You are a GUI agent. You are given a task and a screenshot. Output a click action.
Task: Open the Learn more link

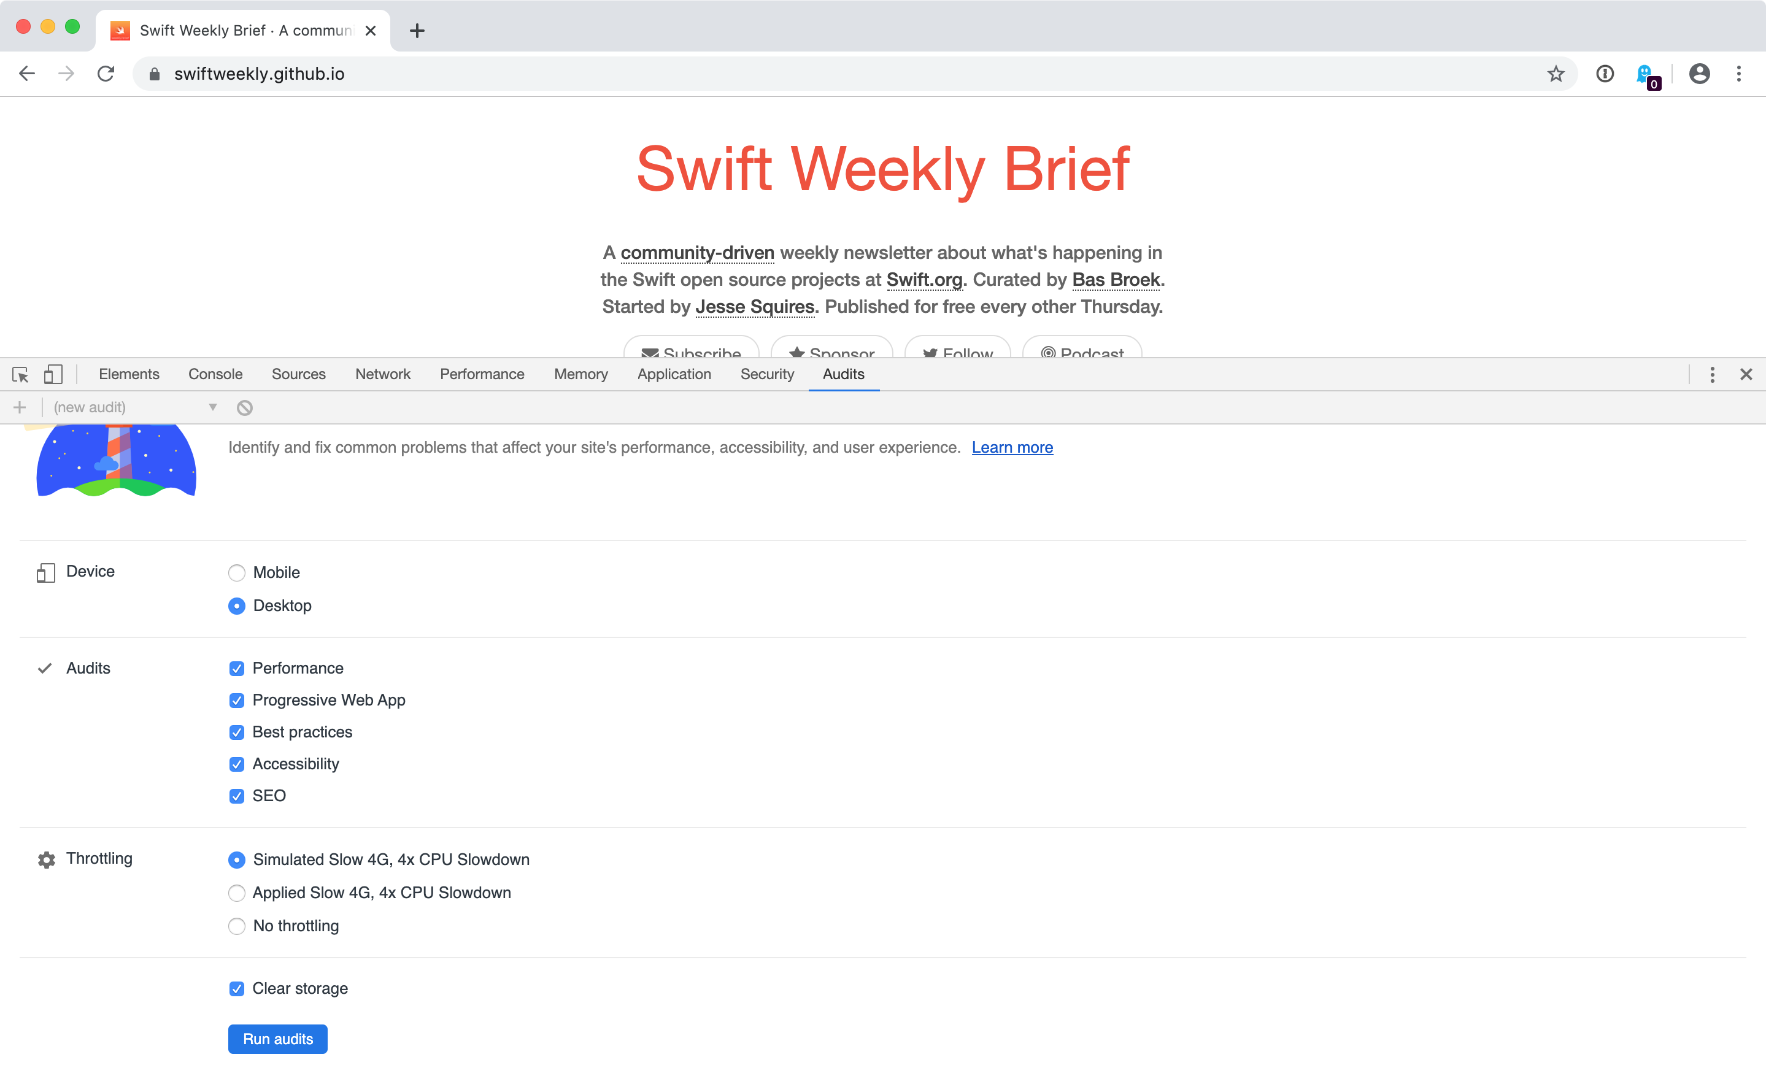[1012, 448]
